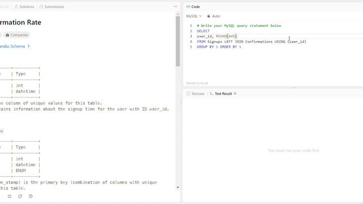Click the question mark help icon
363x204 pixels.
(x=31, y=196)
